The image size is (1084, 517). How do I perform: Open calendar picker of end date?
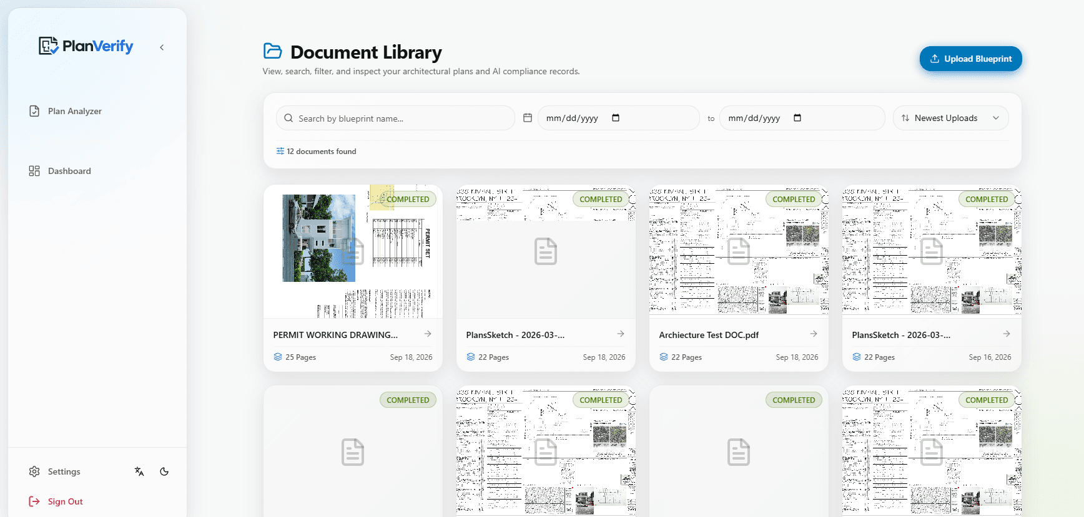click(797, 118)
